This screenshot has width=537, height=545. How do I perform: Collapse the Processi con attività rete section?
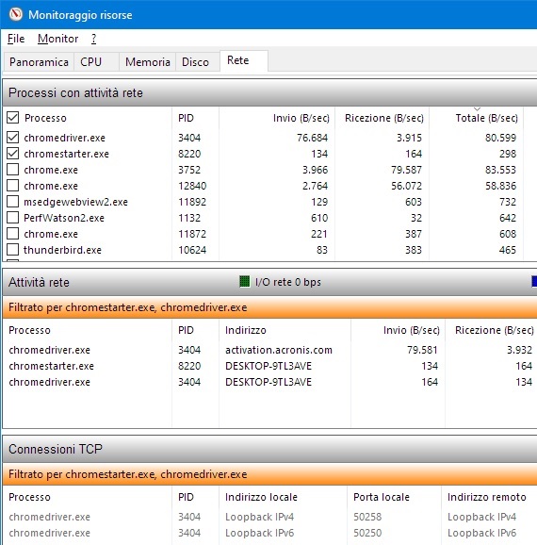pos(269,92)
